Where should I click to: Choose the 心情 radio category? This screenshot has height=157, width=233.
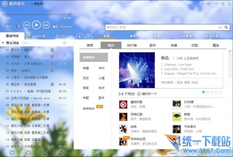coord(102,78)
